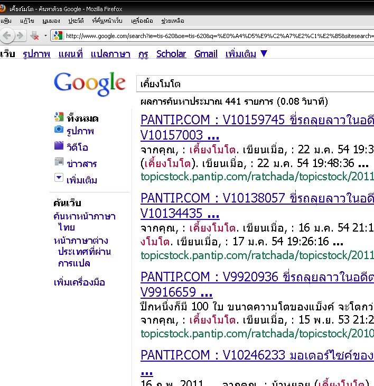
Task: Open the เครื่องมือ (Tools) menu
Action: [x=142, y=21]
